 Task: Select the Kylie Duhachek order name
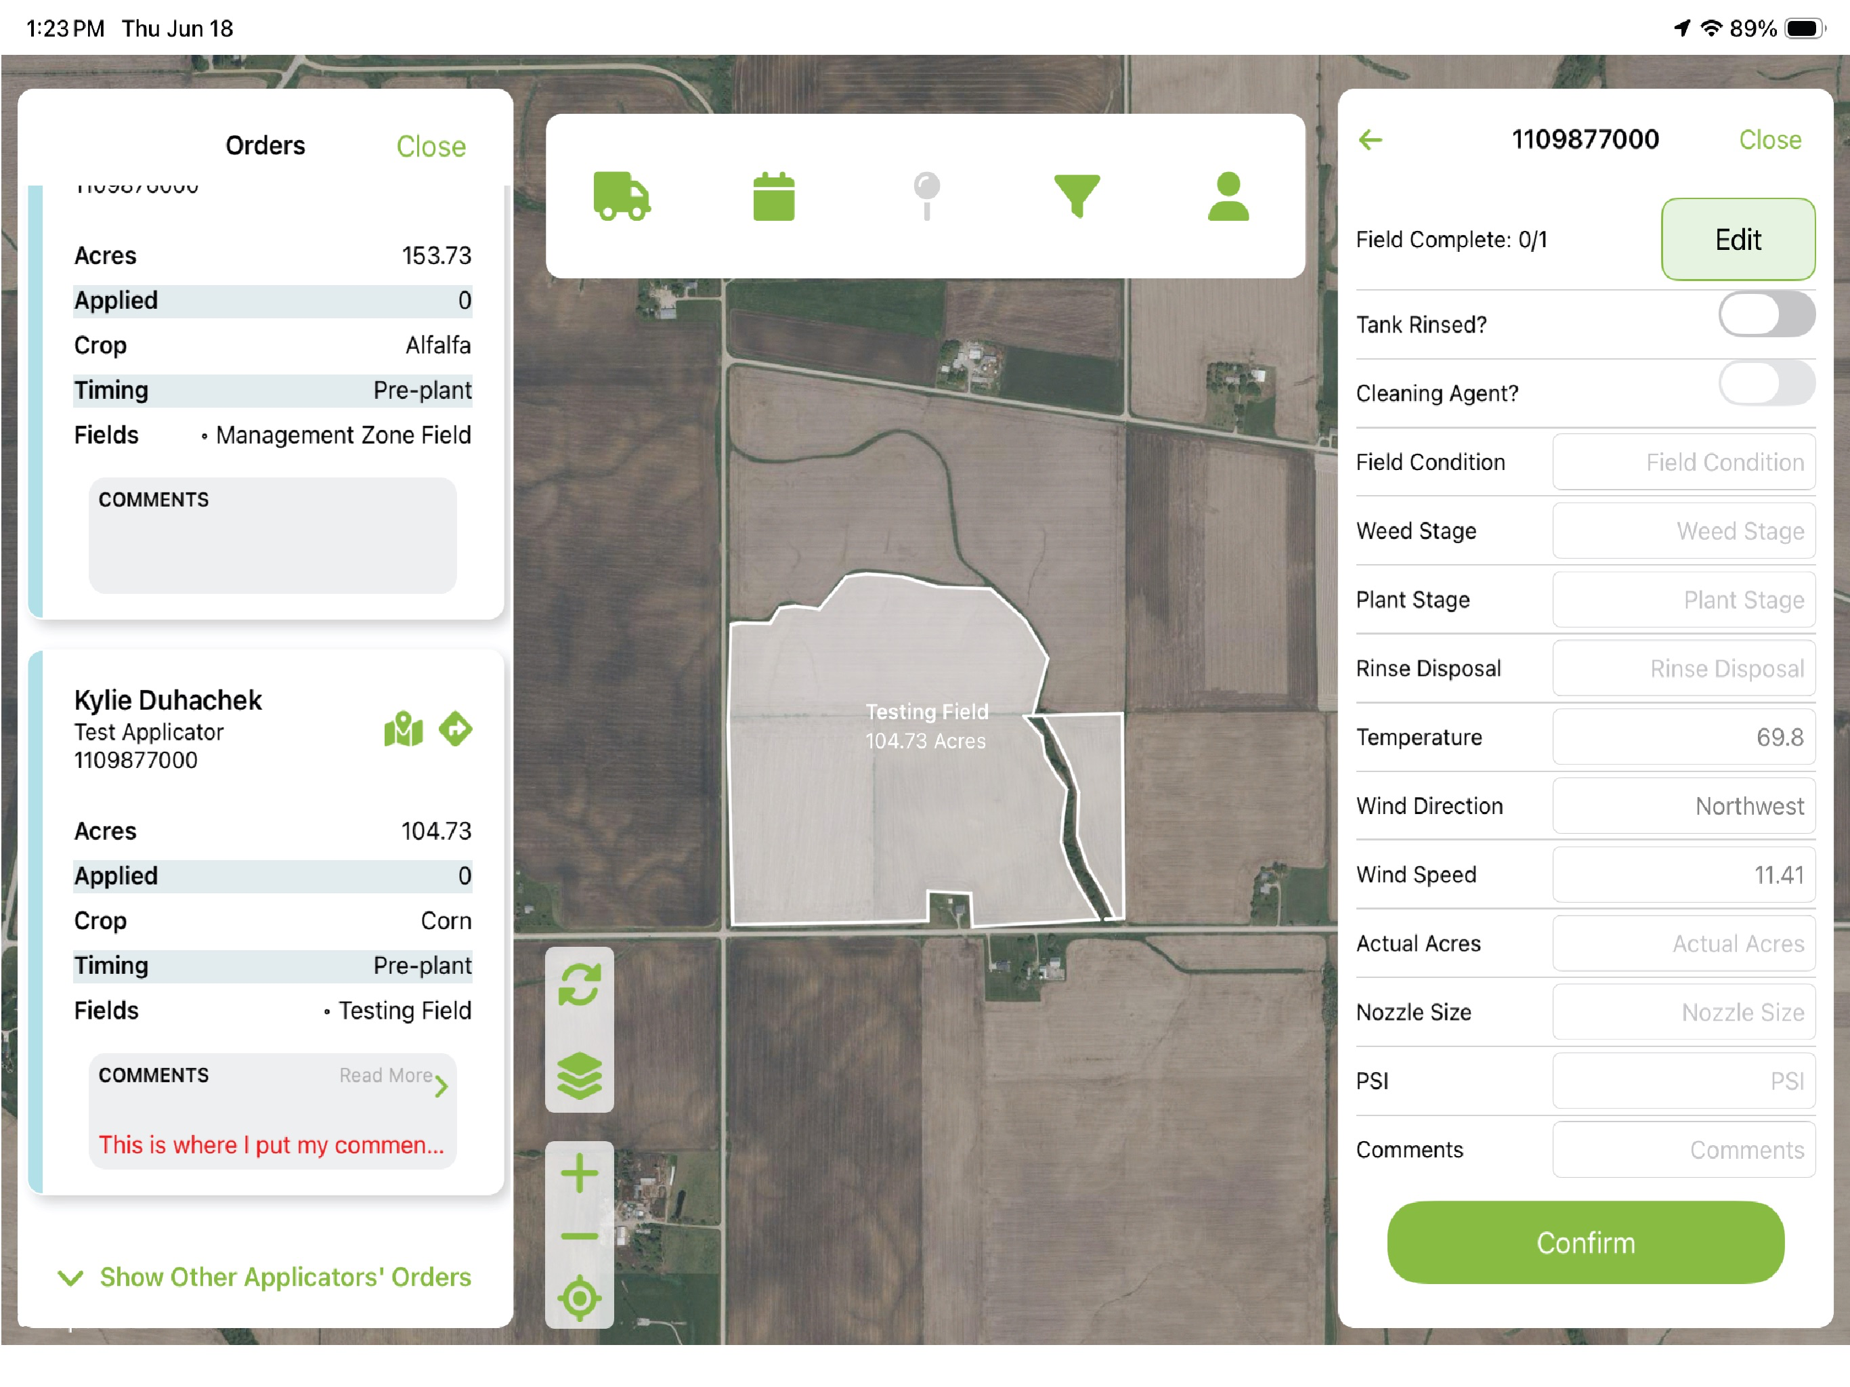click(x=168, y=700)
